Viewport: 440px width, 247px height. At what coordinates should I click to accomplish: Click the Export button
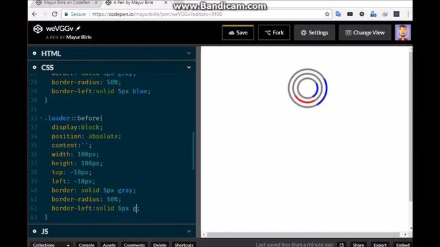(380, 245)
